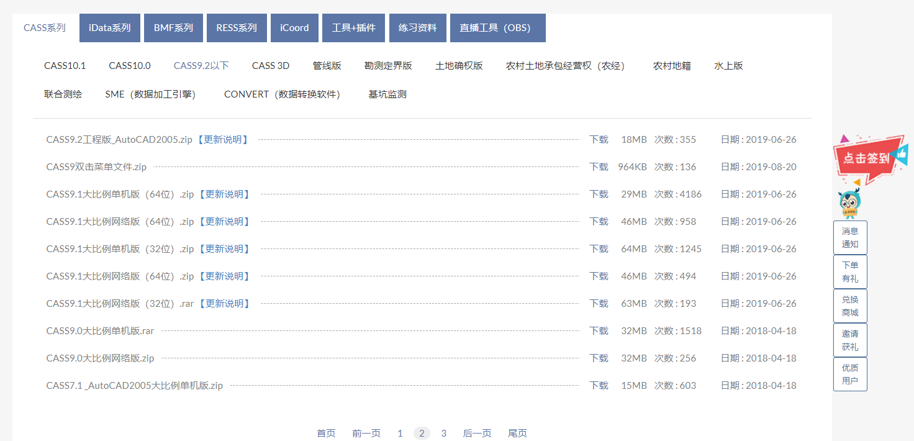
Task: Open the 消息通知 sidebar button
Action: point(850,237)
